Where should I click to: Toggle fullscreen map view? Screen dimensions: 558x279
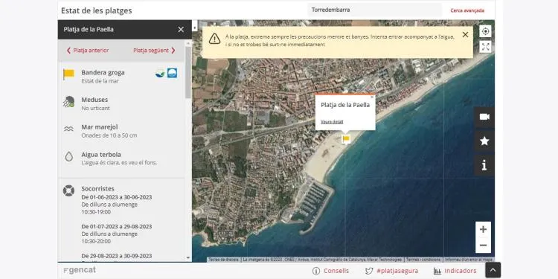point(485,47)
